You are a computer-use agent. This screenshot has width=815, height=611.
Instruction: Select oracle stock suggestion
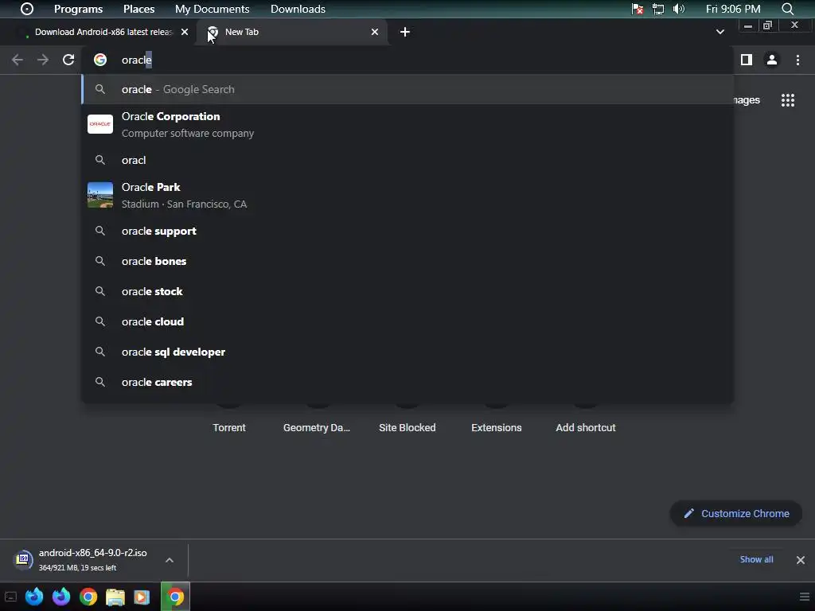pyautogui.click(x=407, y=291)
